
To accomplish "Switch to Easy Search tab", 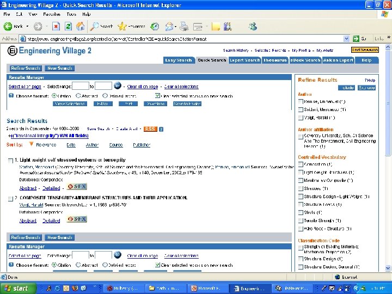I will point(179,60).
